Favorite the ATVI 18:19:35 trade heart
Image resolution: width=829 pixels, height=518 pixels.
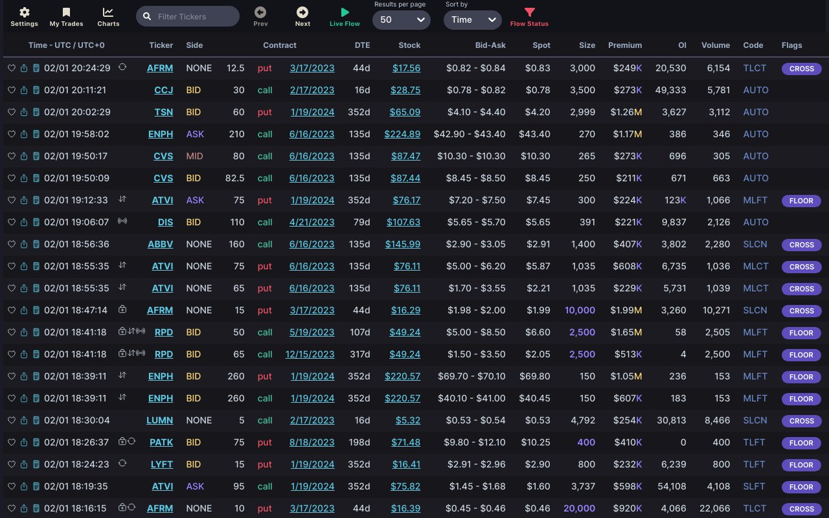click(x=12, y=486)
